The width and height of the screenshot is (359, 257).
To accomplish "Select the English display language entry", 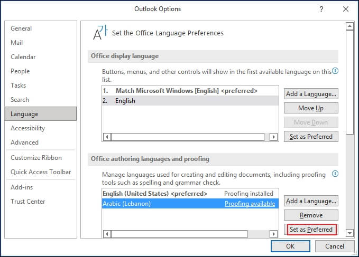I will point(190,100).
